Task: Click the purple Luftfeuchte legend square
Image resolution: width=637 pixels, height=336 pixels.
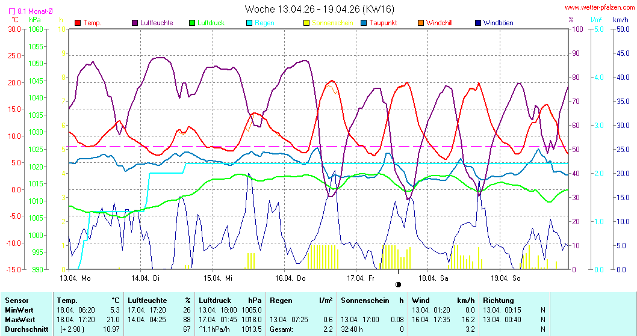Action: (135, 23)
